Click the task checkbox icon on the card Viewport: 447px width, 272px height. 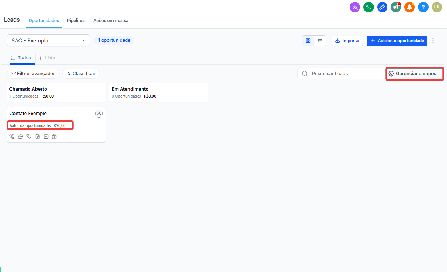pos(46,137)
